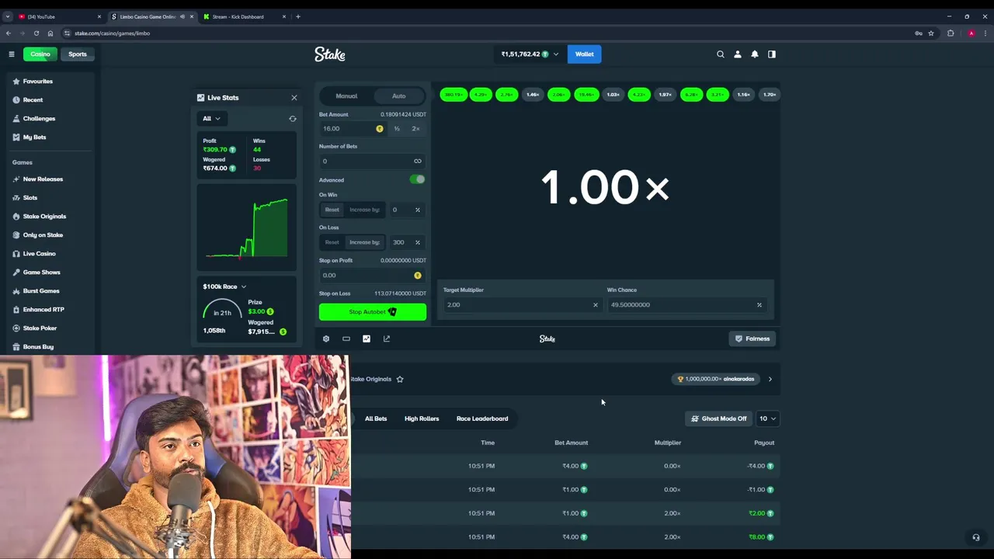Open the All filter dropdown in Live Stats
Screen dimensions: 994x559
(210, 119)
